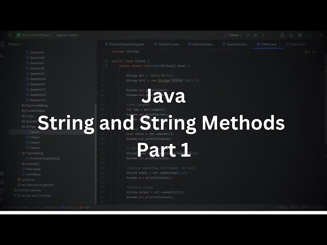Open the Class4 run configuration dropdown
Viewport: 327px width, 245px height.
[233, 35]
